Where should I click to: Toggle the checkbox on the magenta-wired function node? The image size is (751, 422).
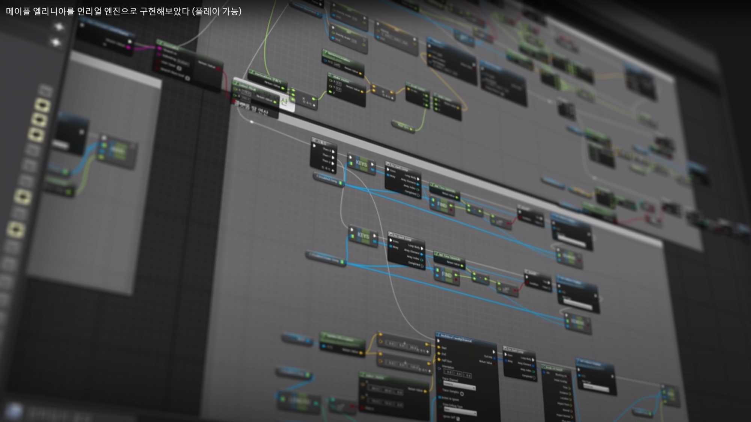tap(179, 69)
